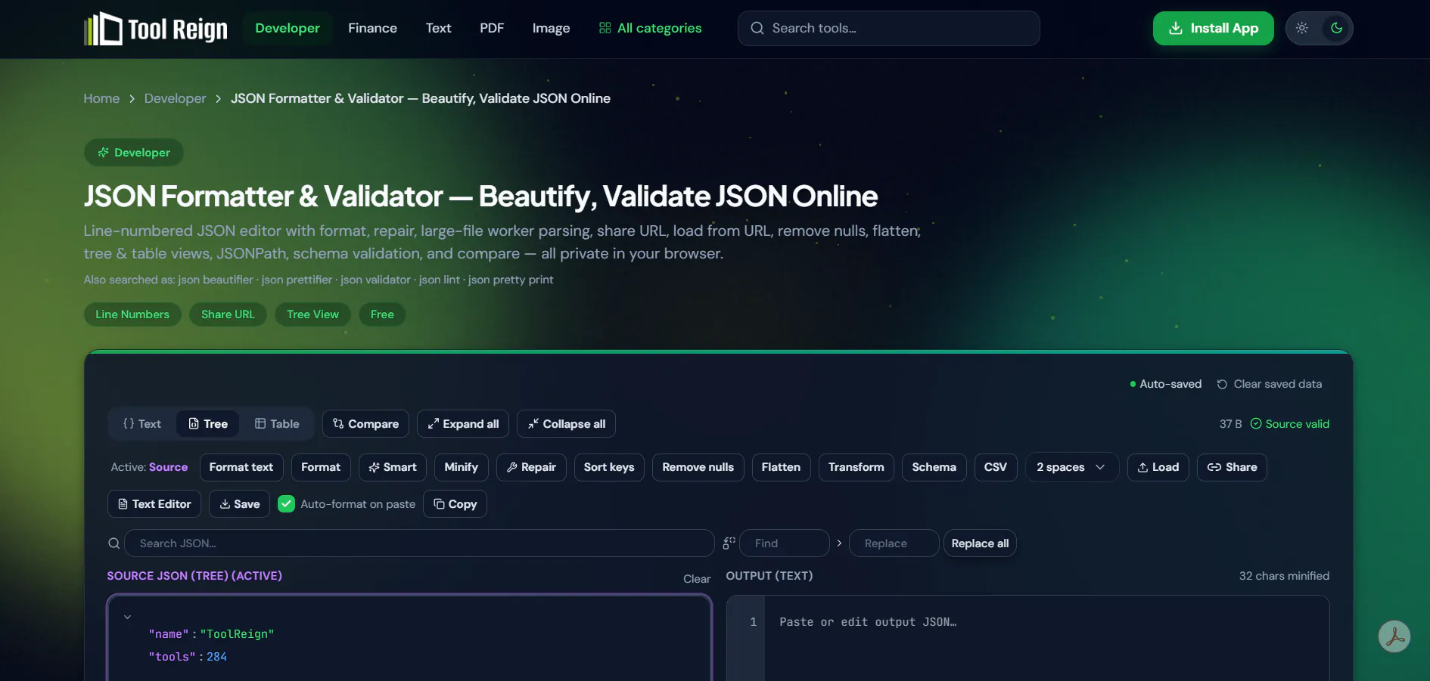Click the JSON search magnifier icon
Image resolution: width=1430 pixels, height=681 pixels.
[x=114, y=543]
